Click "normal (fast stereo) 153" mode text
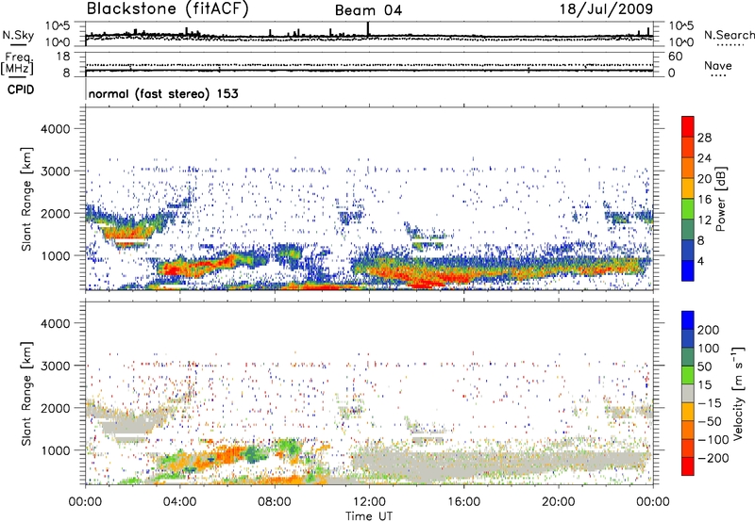755x522 pixels. point(163,93)
